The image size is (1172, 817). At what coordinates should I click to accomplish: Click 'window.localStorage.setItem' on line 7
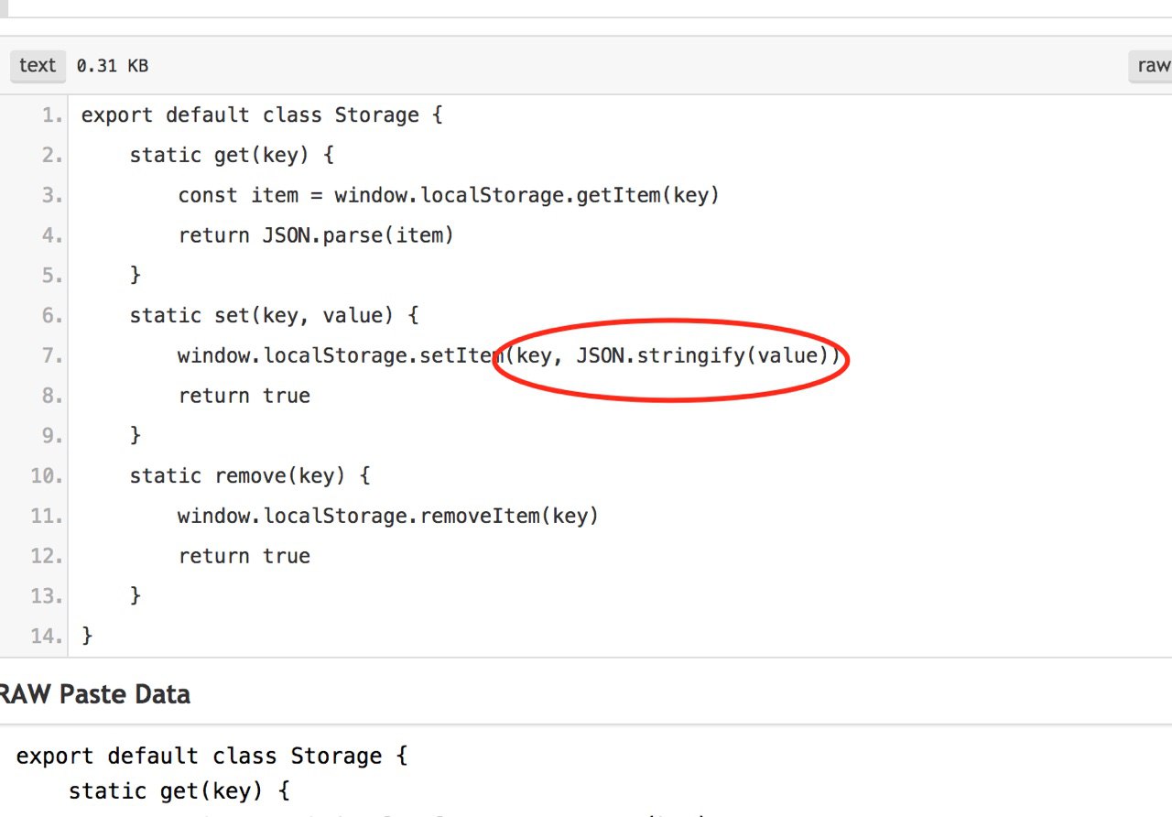(341, 355)
